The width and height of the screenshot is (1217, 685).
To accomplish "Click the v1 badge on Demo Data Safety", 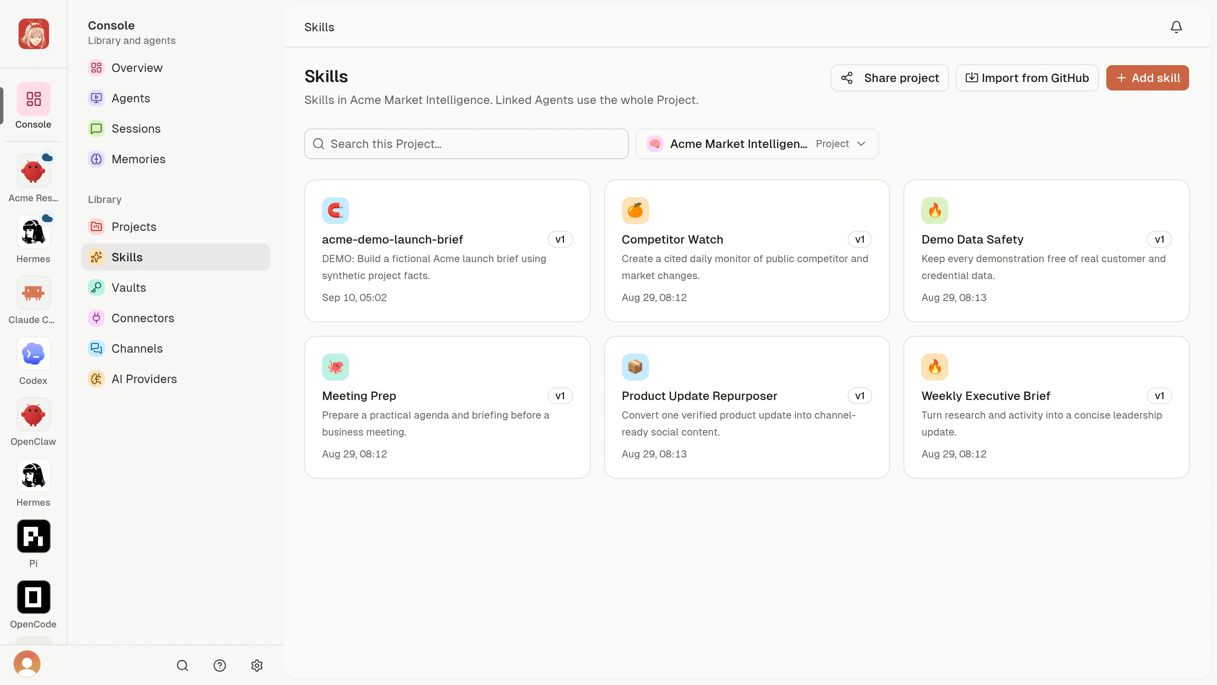I will point(1160,240).
